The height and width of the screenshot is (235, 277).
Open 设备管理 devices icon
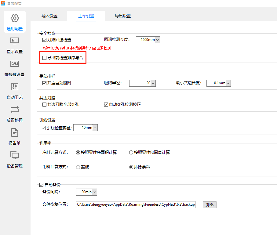point(15,155)
